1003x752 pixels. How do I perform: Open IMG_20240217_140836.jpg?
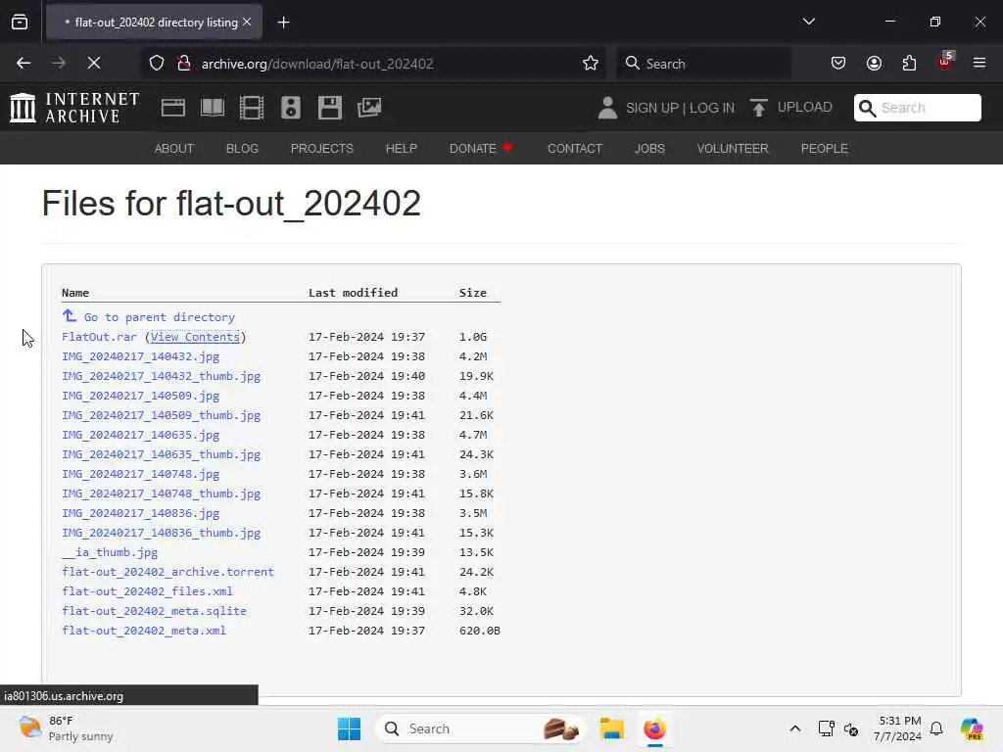141,513
